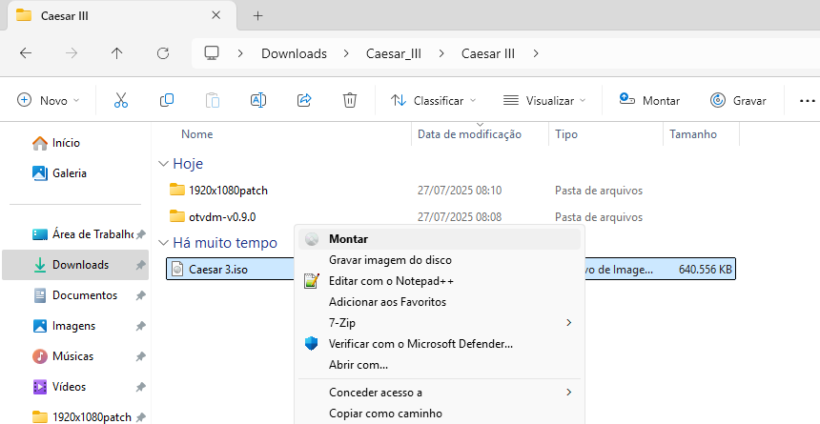This screenshot has height=424, width=820.
Task: Open the more options ellipsis menu
Action: (x=808, y=101)
